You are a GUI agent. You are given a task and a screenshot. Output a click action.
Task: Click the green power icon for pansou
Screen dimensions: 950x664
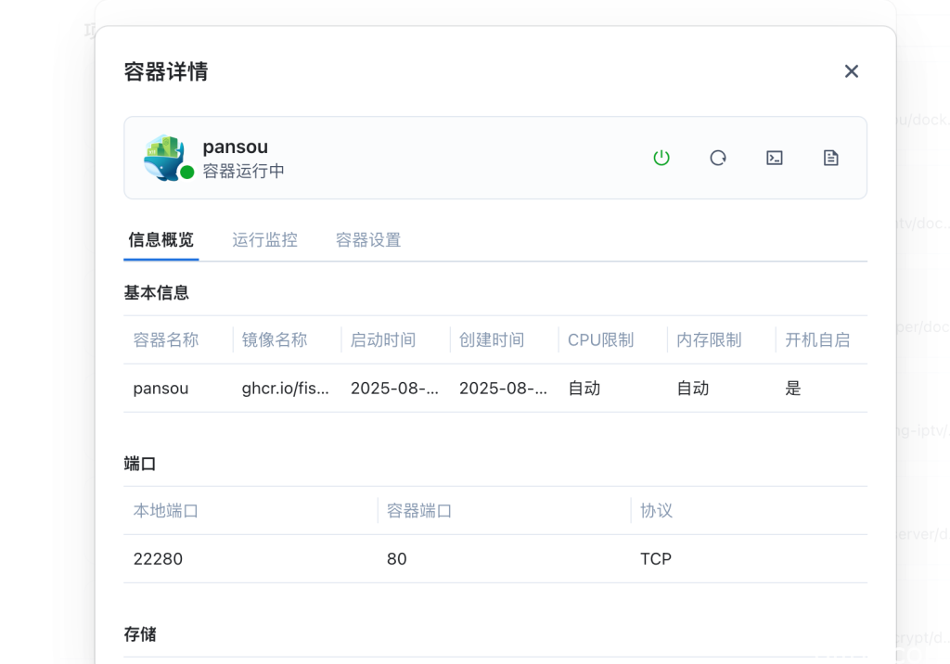[x=661, y=158]
